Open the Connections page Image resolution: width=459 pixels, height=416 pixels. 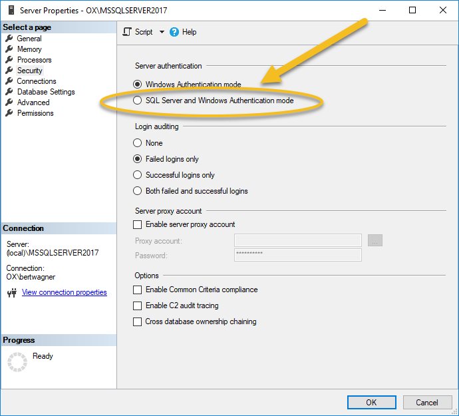pos(37,81)
